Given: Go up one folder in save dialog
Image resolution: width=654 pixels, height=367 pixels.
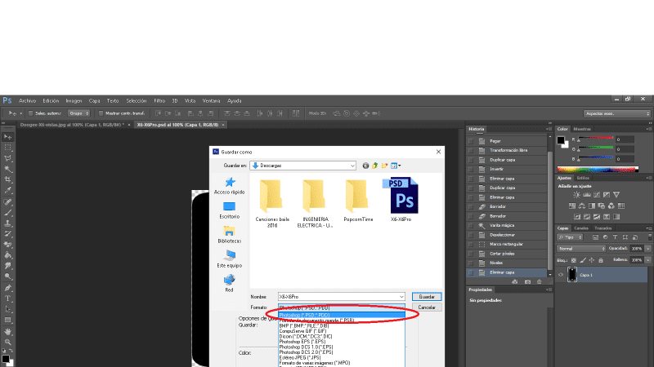Looking at the screenshot, I should (x=375, y=166).
